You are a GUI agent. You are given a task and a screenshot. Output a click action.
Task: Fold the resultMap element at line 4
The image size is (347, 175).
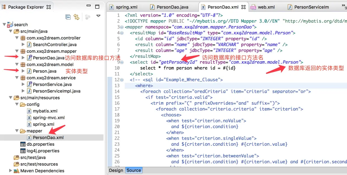pyautogui.click(x=121, y=33)
